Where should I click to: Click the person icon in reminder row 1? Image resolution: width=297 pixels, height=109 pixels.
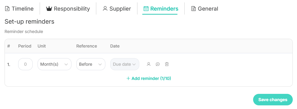click(x=149, y=64)
